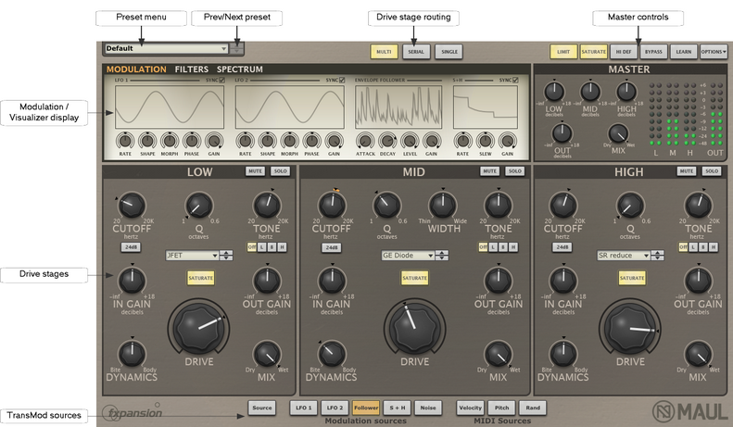Click the JFET drive type stepper arrows
Viewport: 733px width, 427px height.
[x=226, y=256]
